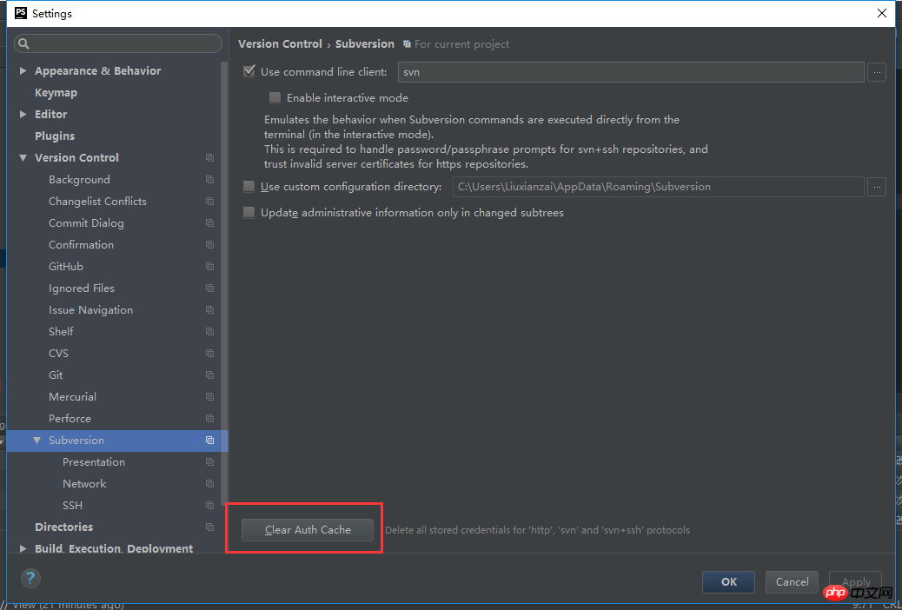Open GitHub settings page
Viewport: 902px width, 610px height.
pyautogui.click(x=66, y=267)
